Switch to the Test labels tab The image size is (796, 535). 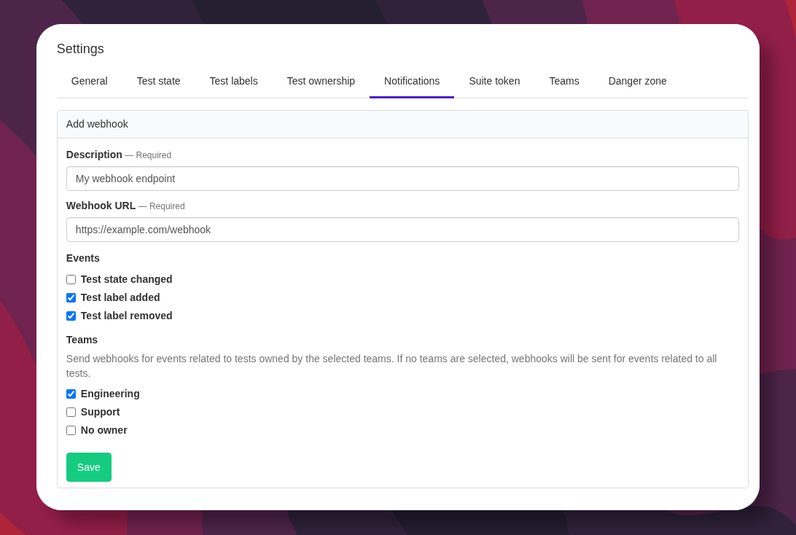(x=233, y=81)
